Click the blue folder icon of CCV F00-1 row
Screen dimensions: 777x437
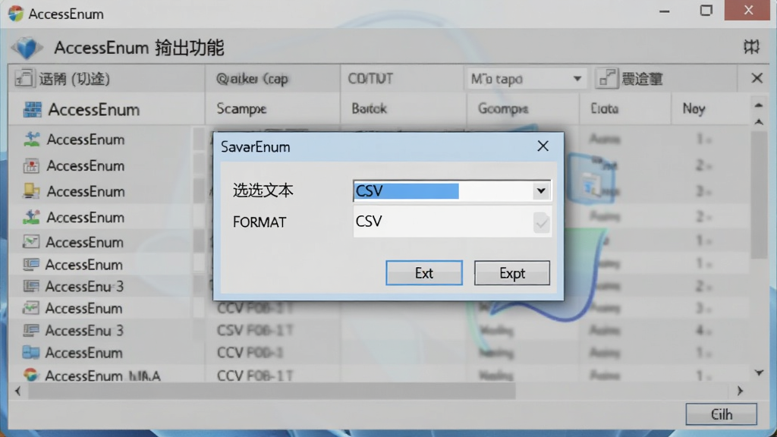coord(30,352)
